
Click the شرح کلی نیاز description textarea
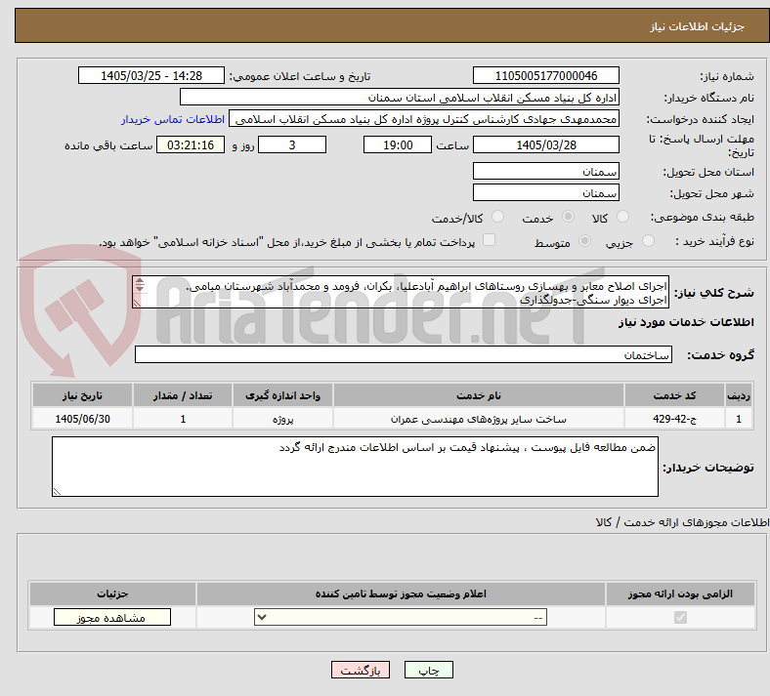coord(401,292)
